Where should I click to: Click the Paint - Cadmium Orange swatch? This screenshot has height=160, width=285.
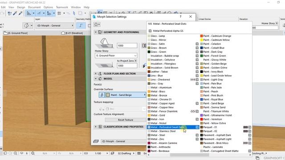point(202,36)
